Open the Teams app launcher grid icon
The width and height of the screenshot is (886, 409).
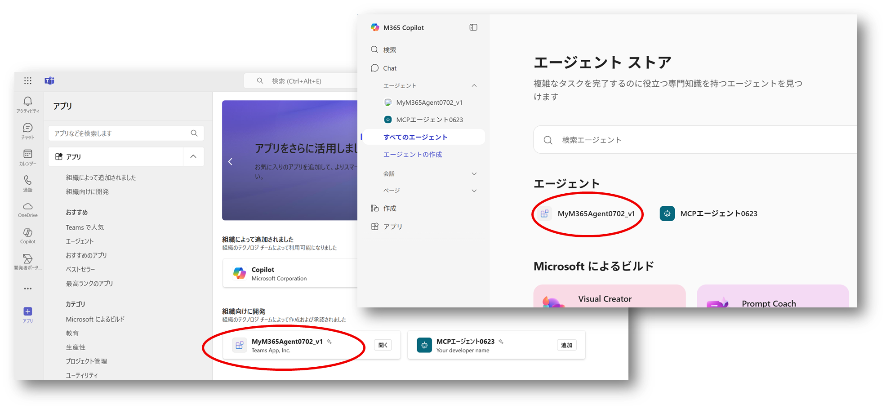coord(28,80)
